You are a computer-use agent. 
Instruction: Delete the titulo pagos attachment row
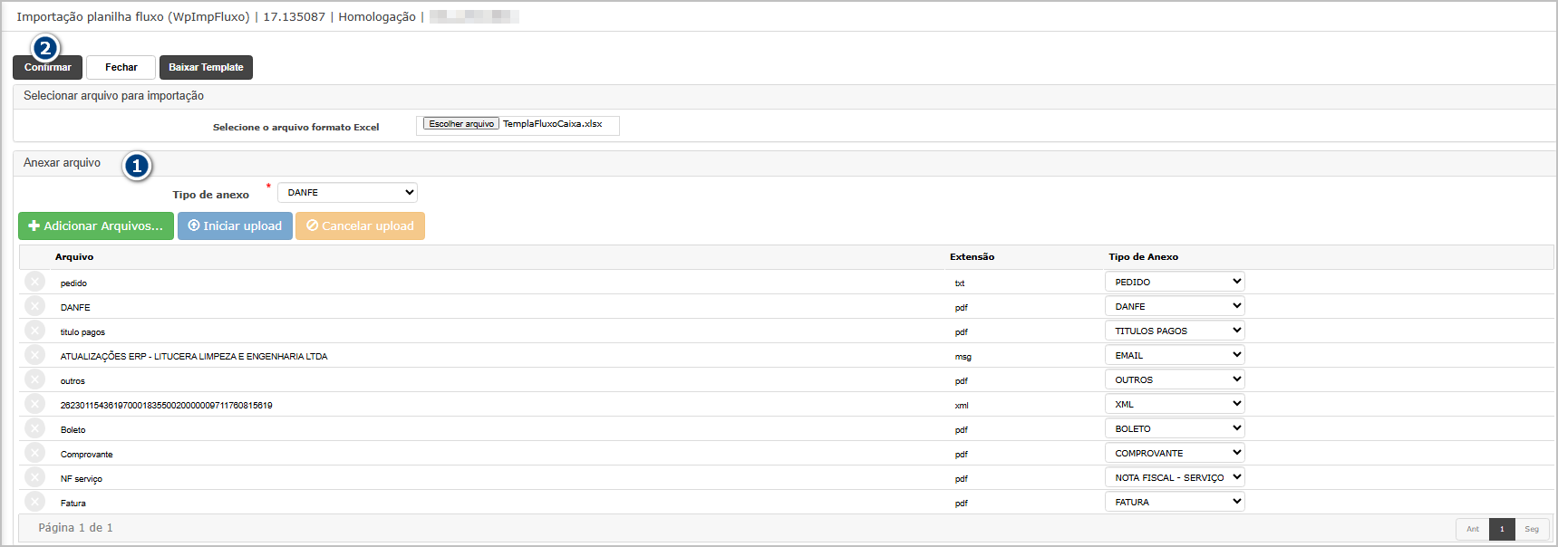pos(34,331)
